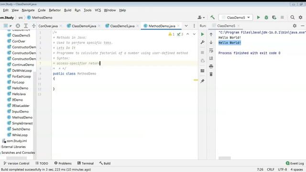Open Project view dropdown arrow
306x172 pixels.
click(x=11, y=26)
